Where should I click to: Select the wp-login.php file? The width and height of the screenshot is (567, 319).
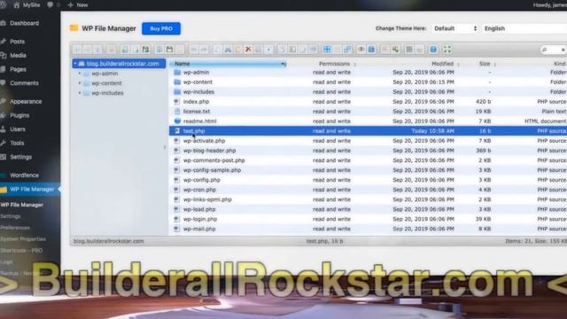200,219
